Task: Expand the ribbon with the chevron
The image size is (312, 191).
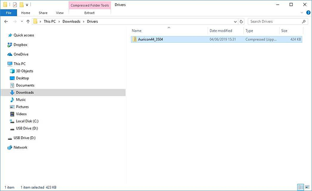Action: (302, 13)
